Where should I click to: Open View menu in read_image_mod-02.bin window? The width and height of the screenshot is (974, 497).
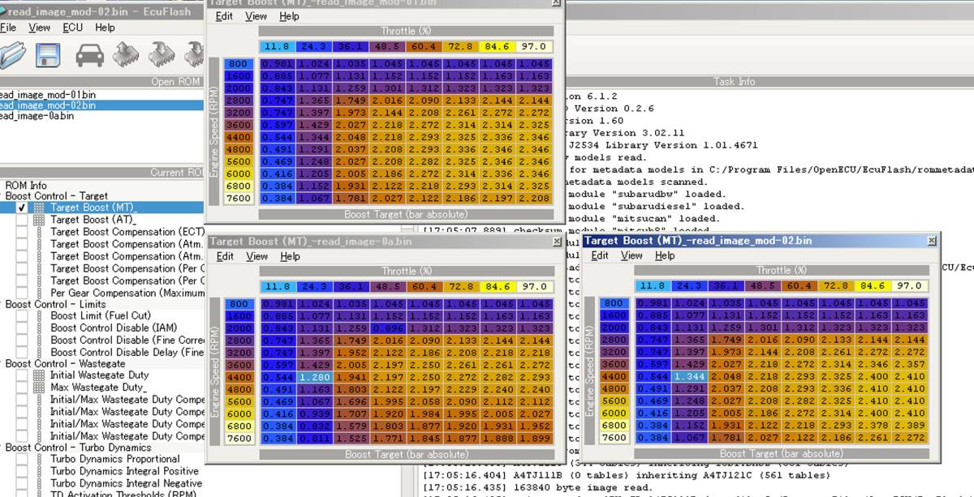pyautogui.click(x=631, y=255)
